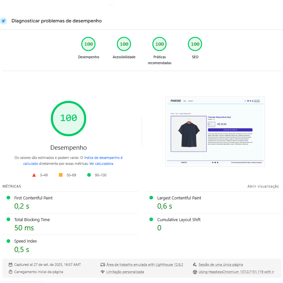Click the laptop icon beside 'Área de trabalho emulada'
Viewport: 283px width, 283px height.
(x=102, y=265)
